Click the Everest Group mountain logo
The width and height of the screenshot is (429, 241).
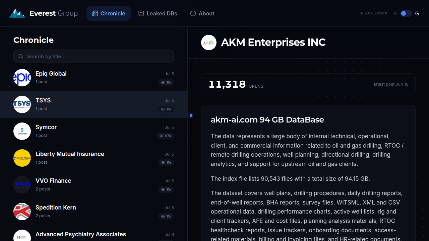click(x=17, y=13)
